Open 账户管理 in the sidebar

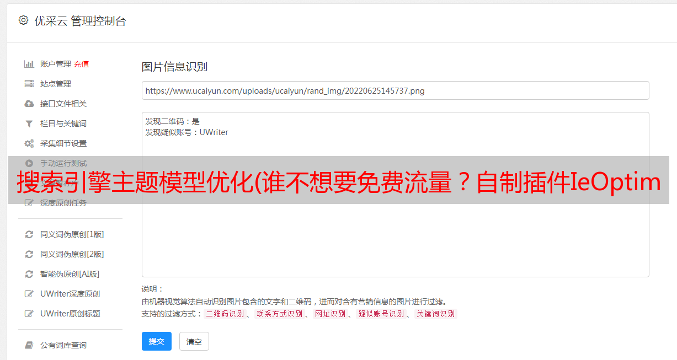tap(56, 64)
